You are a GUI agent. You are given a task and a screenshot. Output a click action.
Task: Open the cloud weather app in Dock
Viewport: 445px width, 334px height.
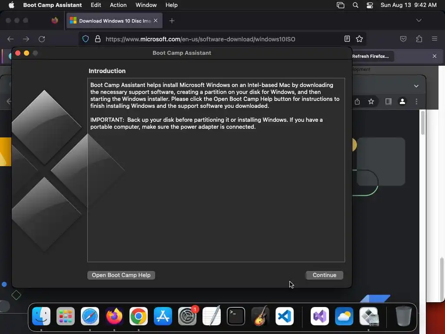click(x=344, y=316)
